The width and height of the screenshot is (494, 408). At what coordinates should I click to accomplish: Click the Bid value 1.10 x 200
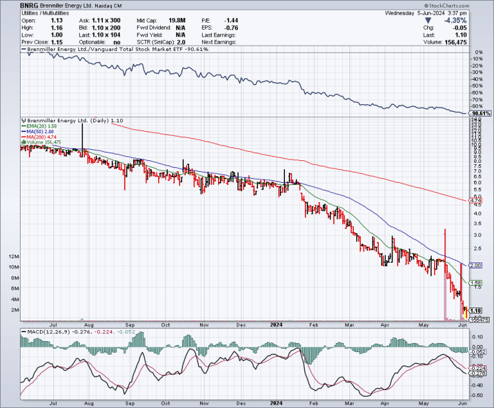pos(106,28)
